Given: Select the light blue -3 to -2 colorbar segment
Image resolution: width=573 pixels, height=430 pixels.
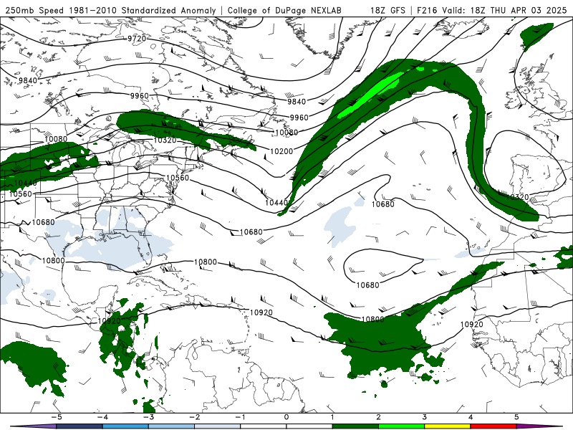Looking at the screenshot, I should tap(171, 426).
